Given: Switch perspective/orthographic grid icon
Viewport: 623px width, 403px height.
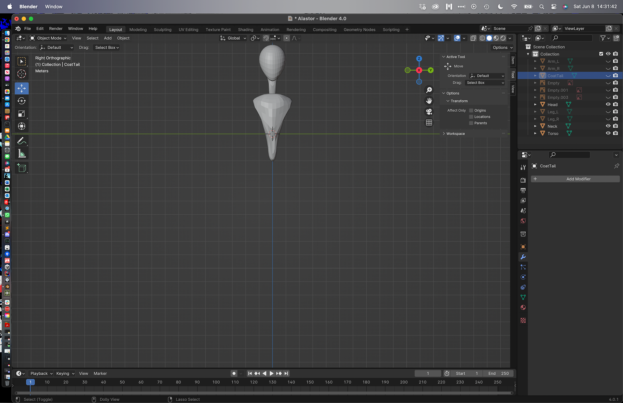Looking at the screenshot, I should 429,122.
